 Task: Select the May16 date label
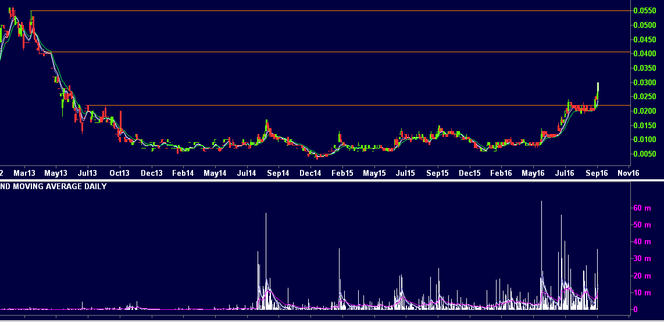click(x=533, y=173)
